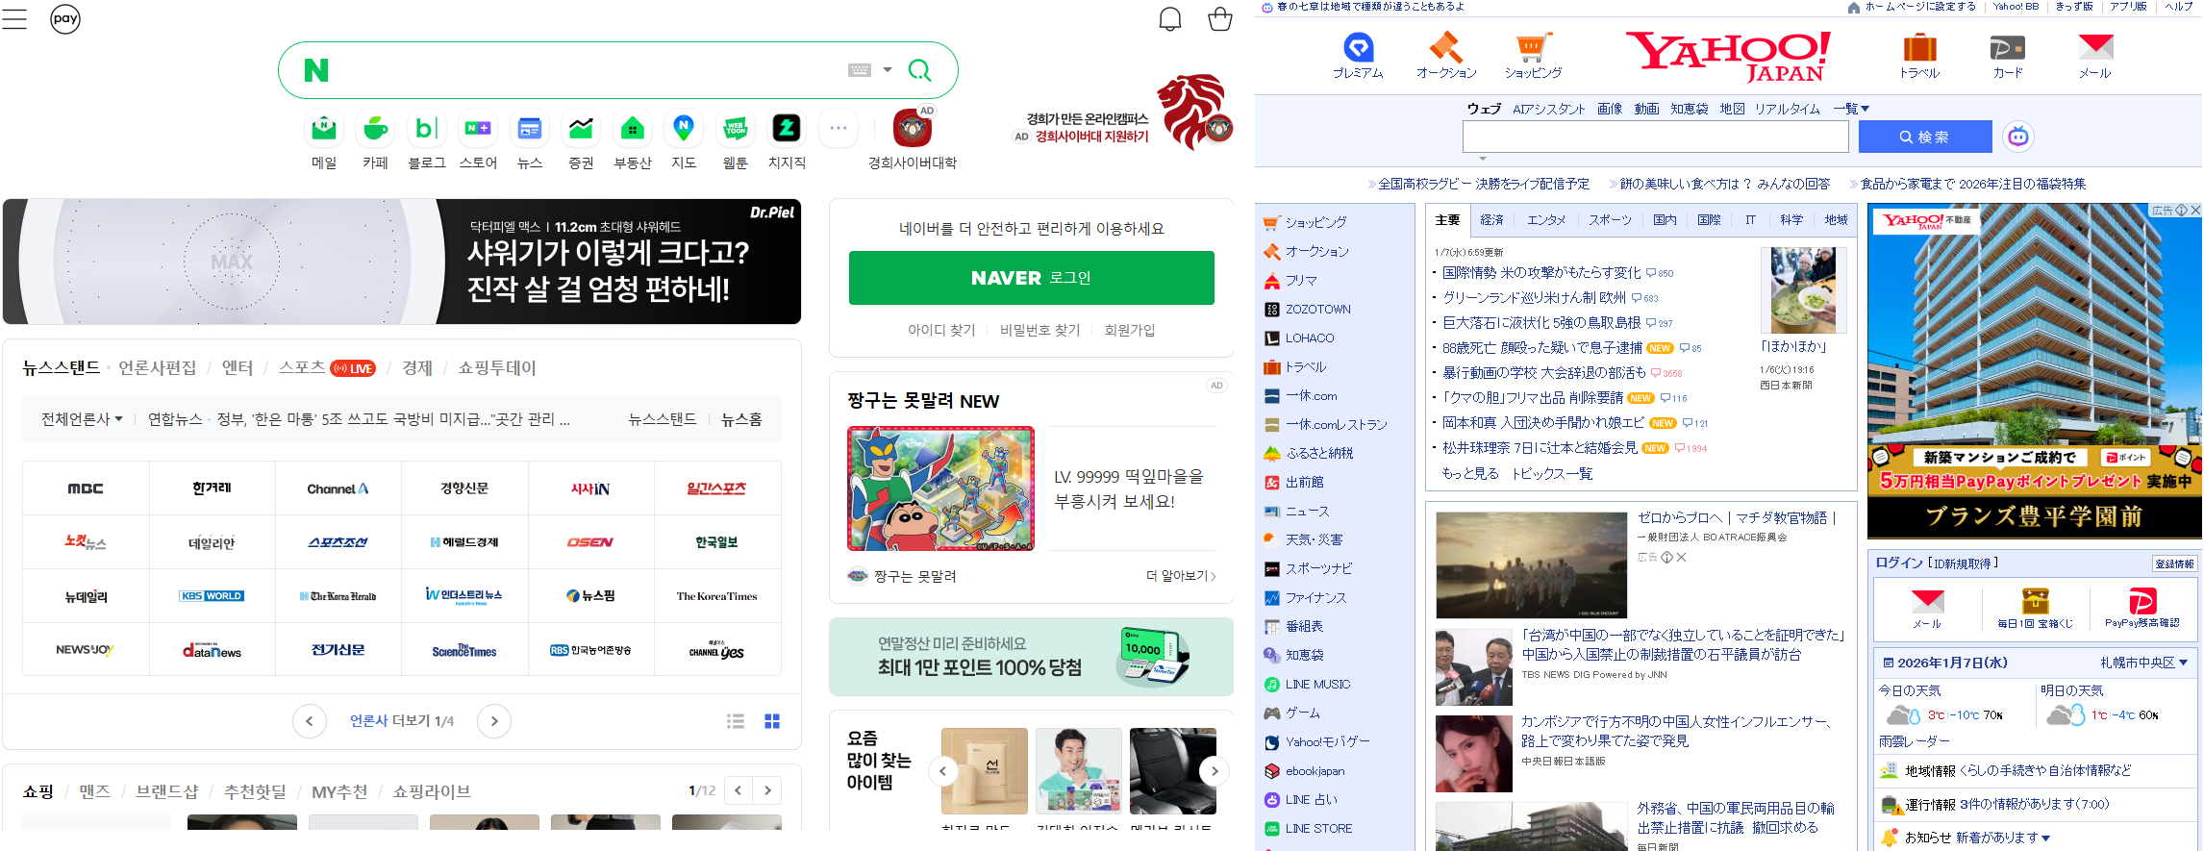
Task: Open 짱구는 못말려 ad thumbnail
Action: point(940,488)
